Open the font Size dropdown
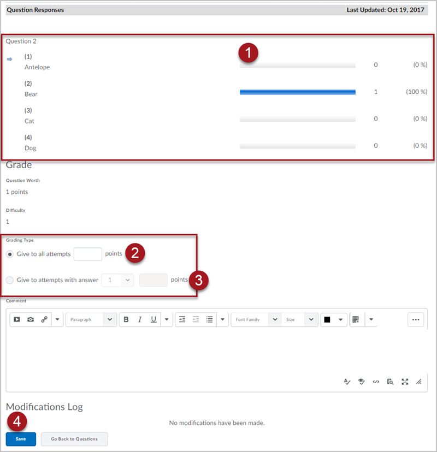 (300, 319)
